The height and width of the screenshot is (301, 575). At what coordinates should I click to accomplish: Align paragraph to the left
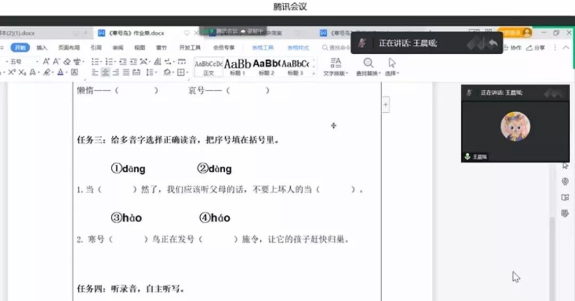click(x=95, y=72)
